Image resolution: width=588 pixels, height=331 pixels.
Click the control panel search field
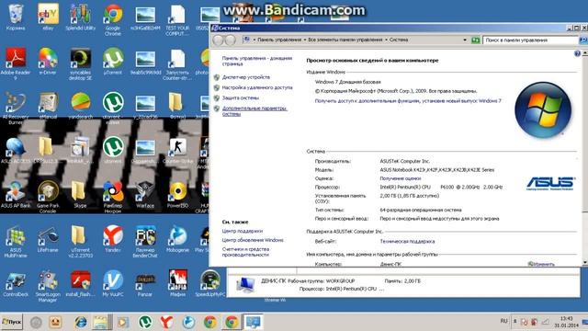click(x=529, y=40)
